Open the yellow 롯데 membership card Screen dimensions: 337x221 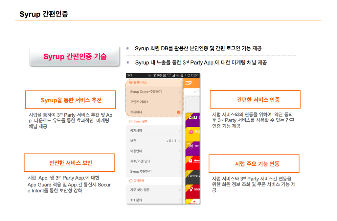tap(192, 134)
